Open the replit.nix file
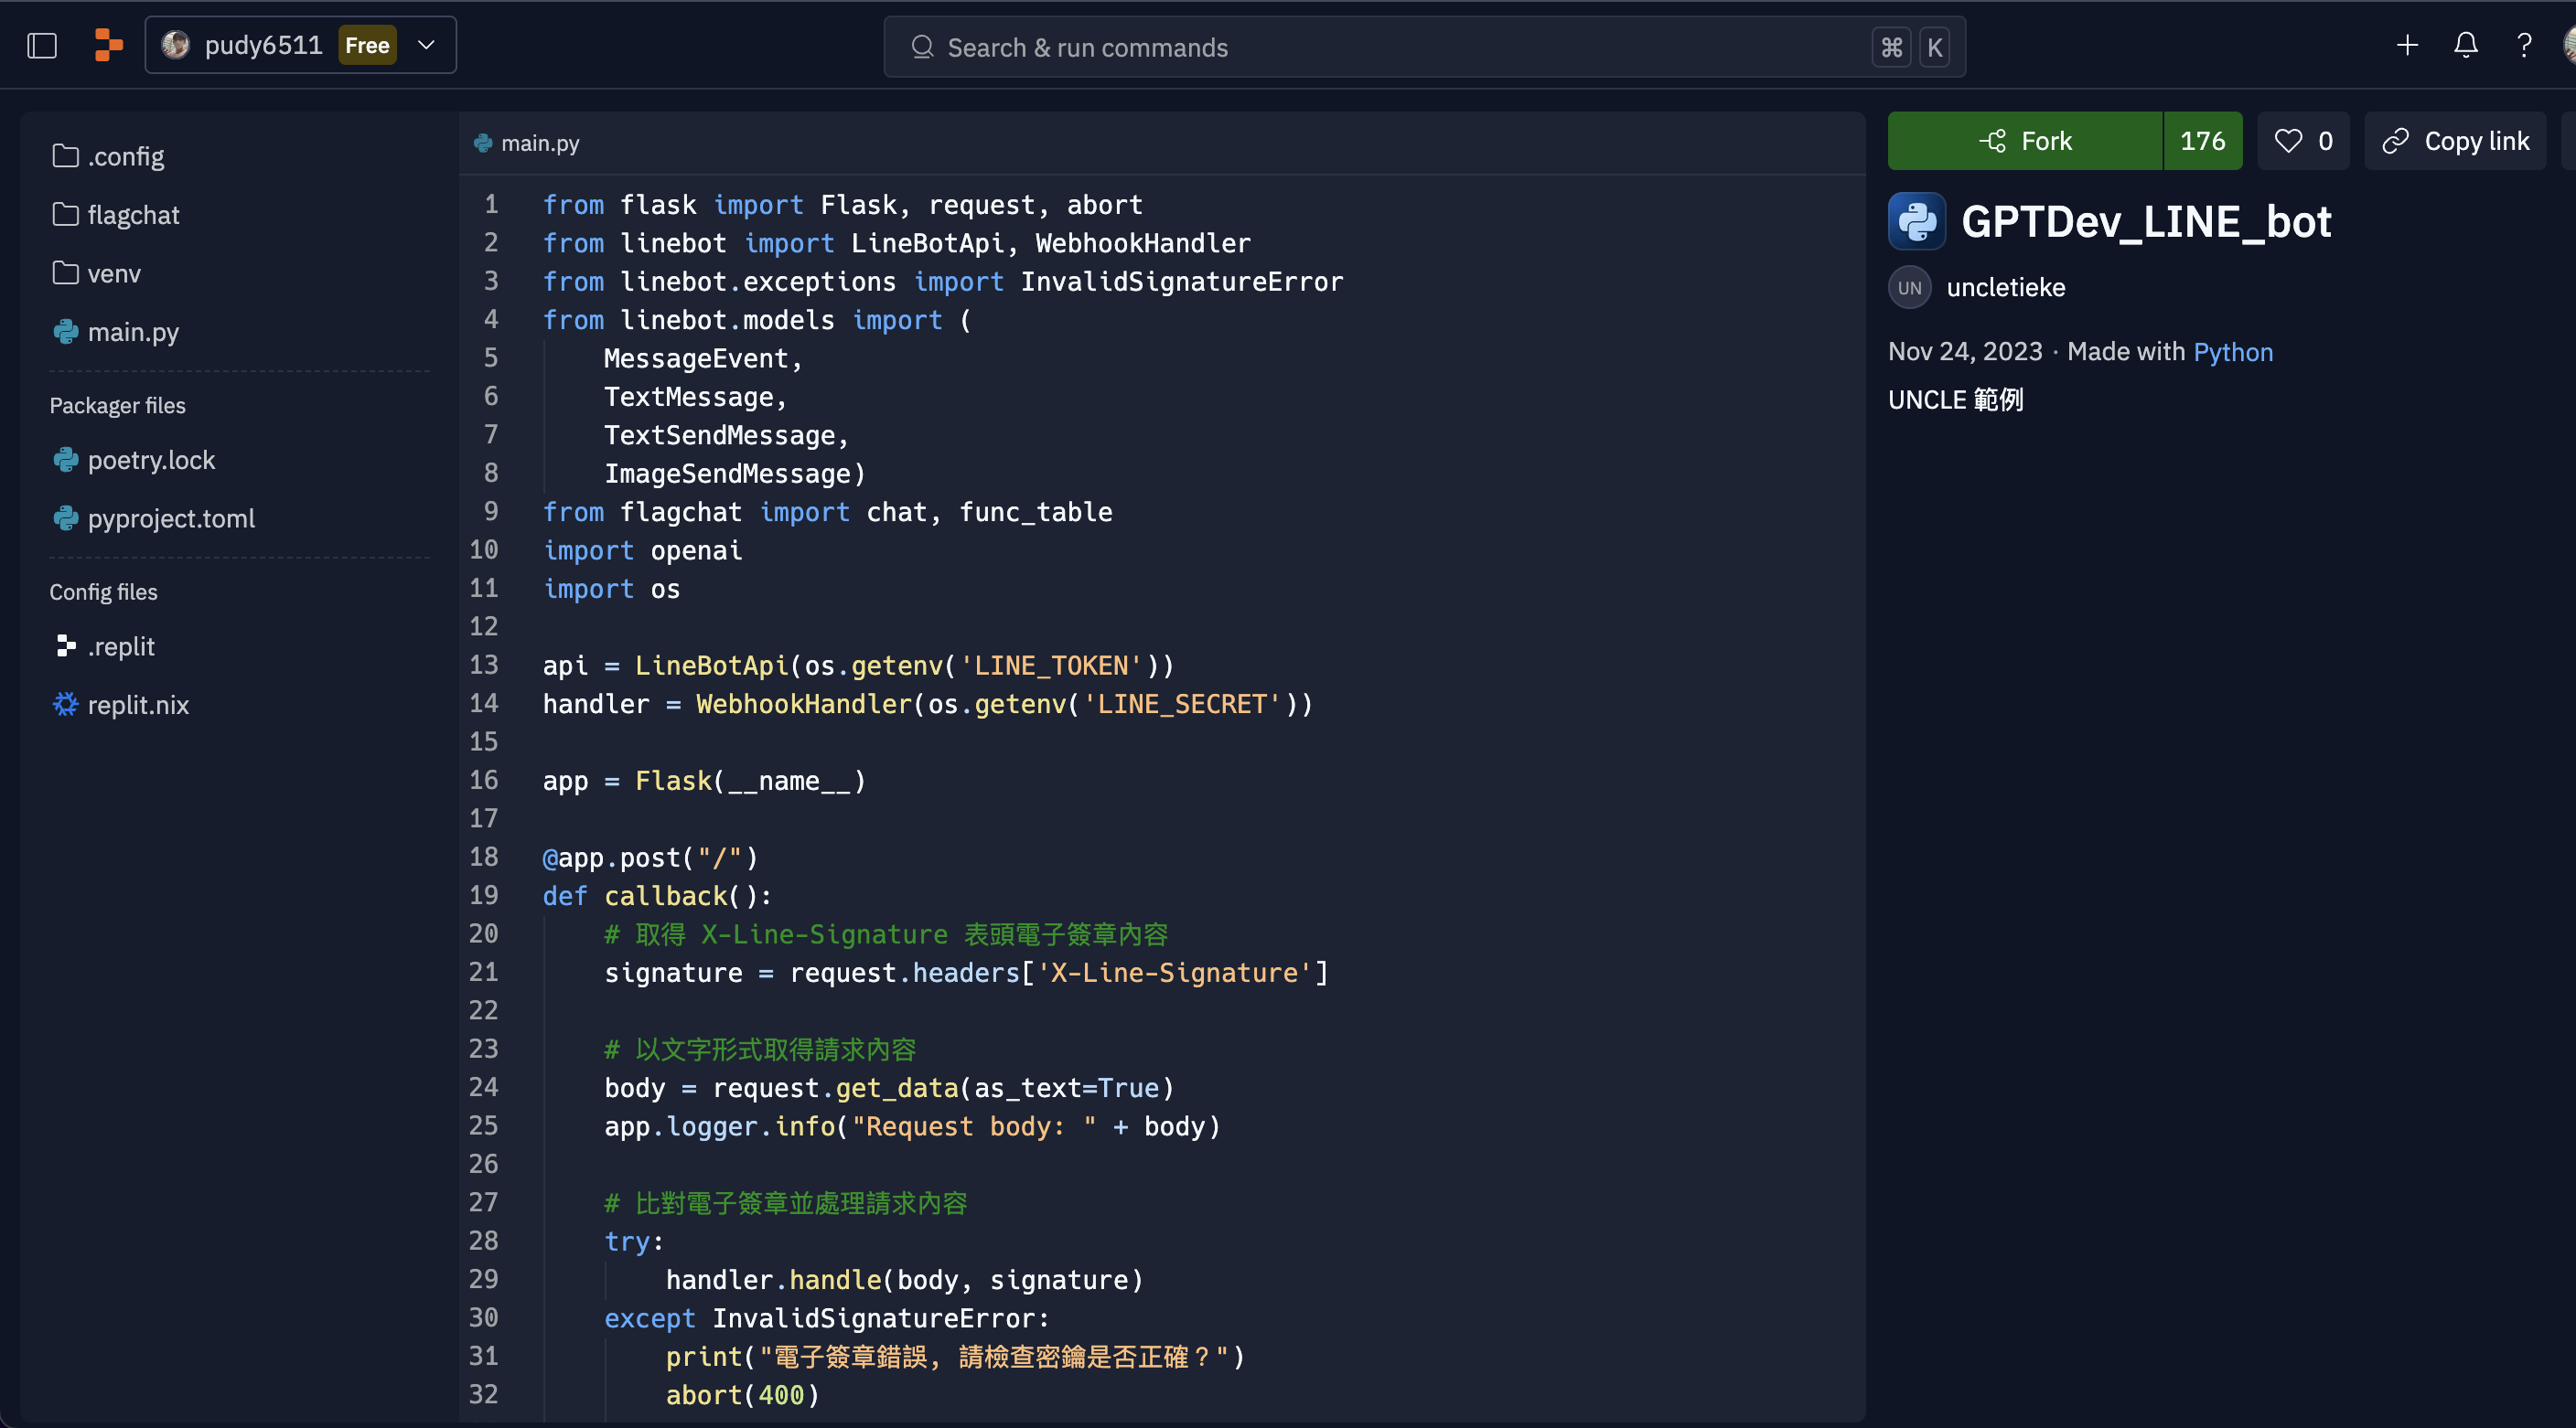The height and width of the screenshot is (1428, 2576). 121,705
